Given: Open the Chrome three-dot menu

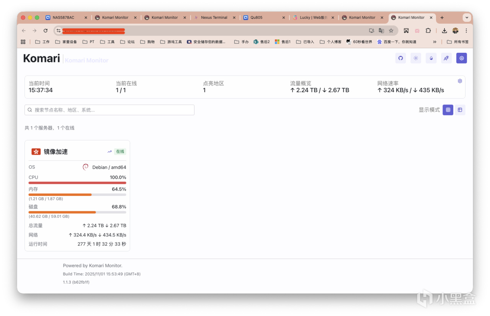Looking at the screenshot, I should click(x=466, y=31).
